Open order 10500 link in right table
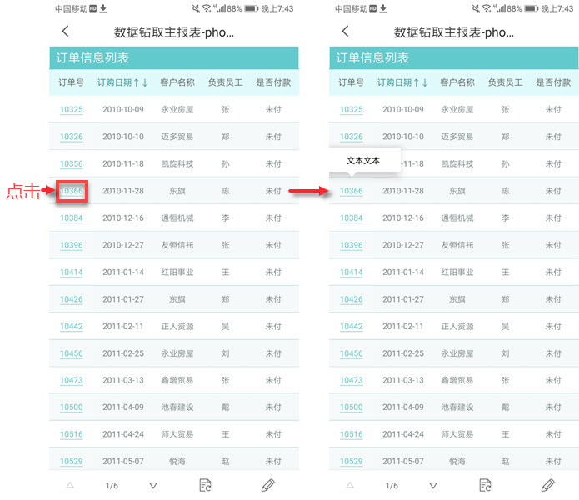The height and width of the screenshot is (500, 579). click(x=352, y=407)
